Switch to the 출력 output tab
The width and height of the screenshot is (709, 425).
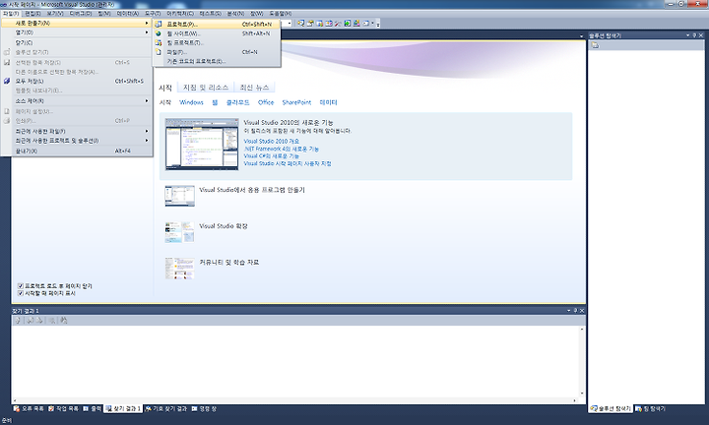[x=93, y=408]
